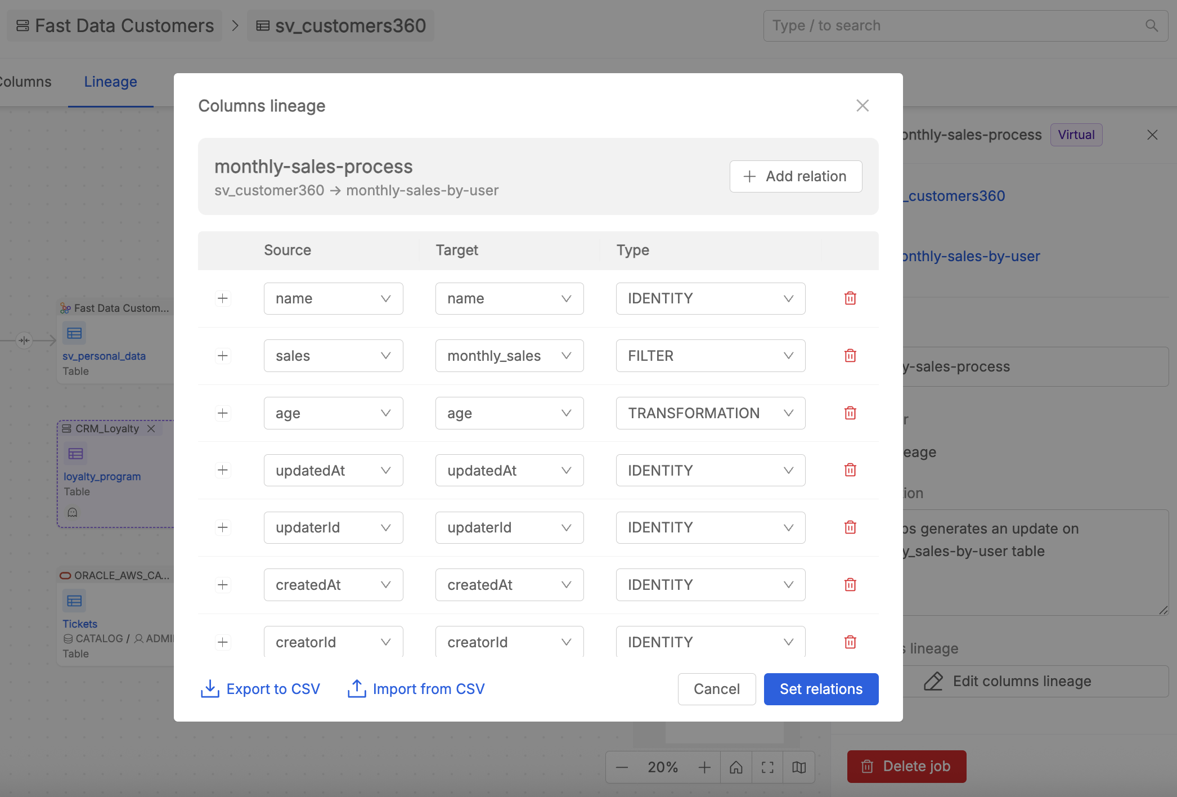Delete the name-to-name relation via trash icon
This screenshot has height=797, width=1177.
point(850,298)
